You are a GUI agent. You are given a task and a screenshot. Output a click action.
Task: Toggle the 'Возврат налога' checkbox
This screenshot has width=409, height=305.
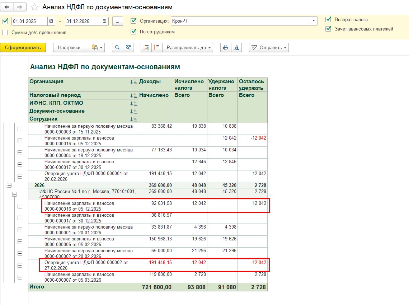click(x=328, y=19)
